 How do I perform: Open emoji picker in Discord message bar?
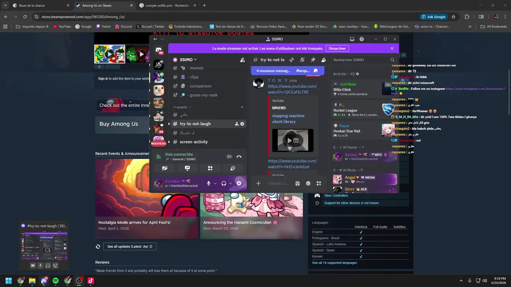(308, 183)
